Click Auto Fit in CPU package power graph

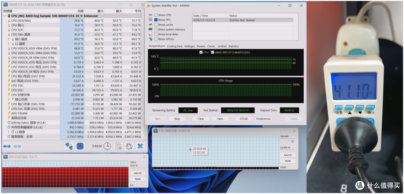(288, 155)
